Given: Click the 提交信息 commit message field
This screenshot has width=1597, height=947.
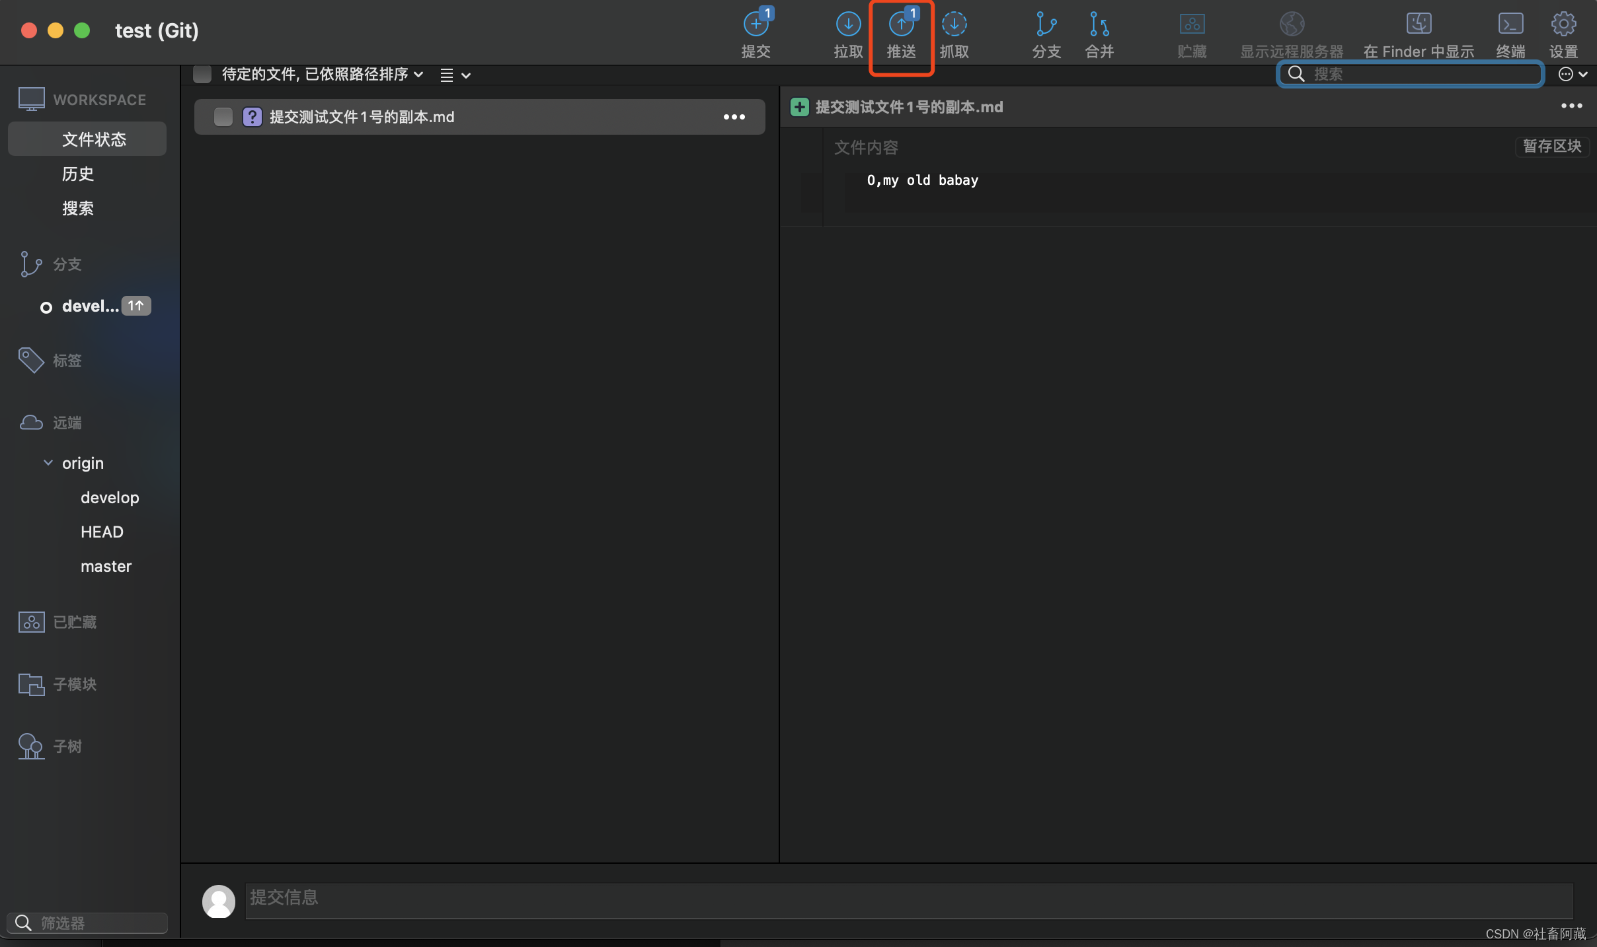Looking at the screenshot, I should coord(908,901).
